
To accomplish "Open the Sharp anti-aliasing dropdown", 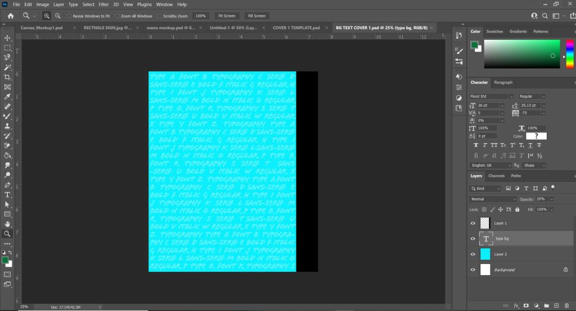I will click(x=534, y=166).
